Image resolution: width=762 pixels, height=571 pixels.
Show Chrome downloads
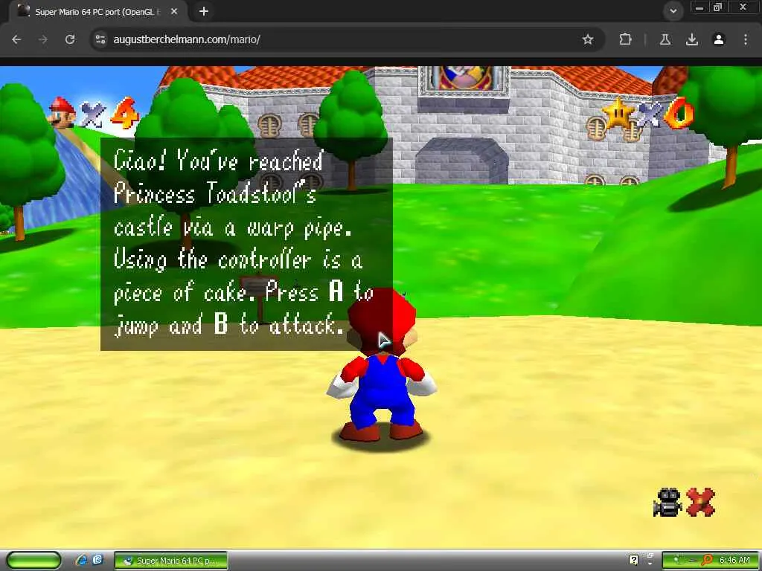pyautogui.click(x=692, y=39)
